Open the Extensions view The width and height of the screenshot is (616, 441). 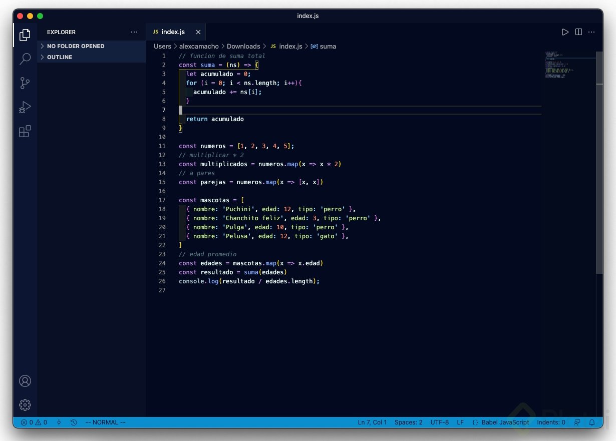coord(25,131)
